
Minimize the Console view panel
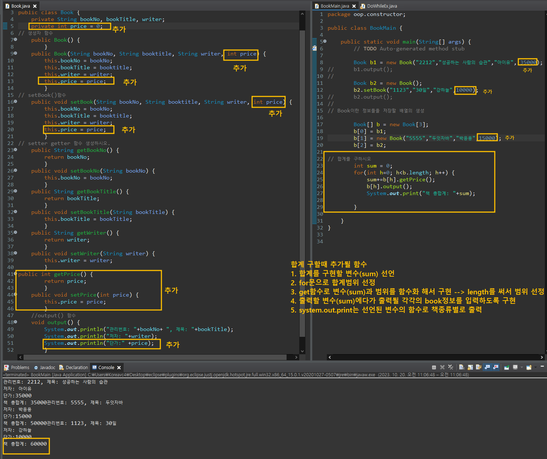pos(542,366)
